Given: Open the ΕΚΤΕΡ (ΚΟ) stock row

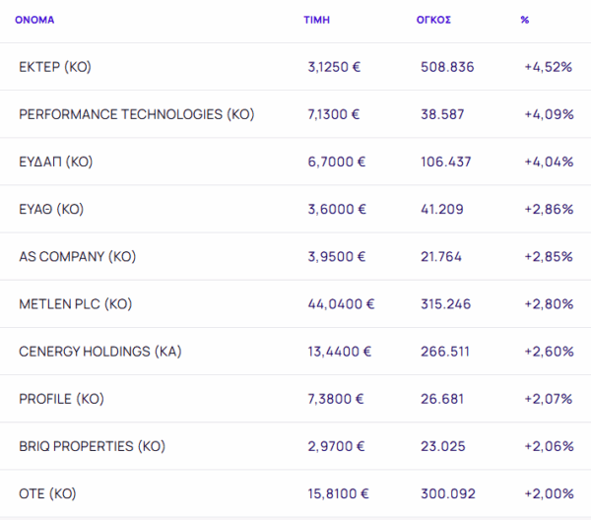Looking at the screenshot, I should pos(55,67).
